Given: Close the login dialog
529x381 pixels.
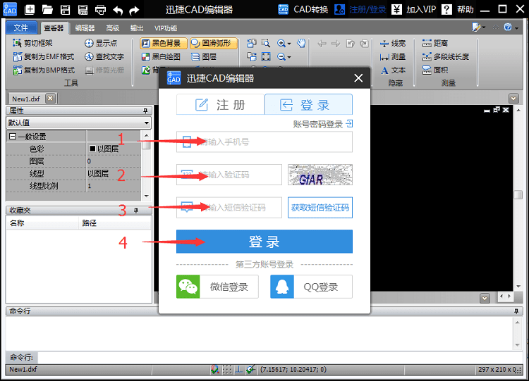Looking at the screenshot, I should point(358,78).
